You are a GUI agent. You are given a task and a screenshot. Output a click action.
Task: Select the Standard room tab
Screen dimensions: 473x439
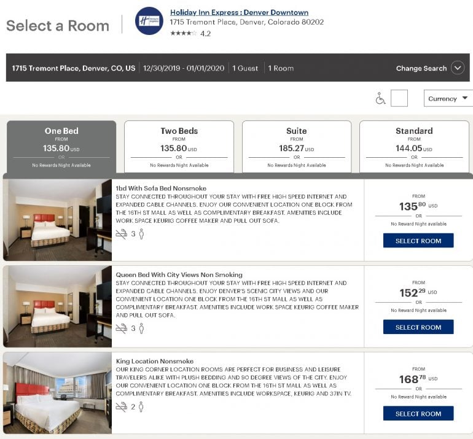pos(414,147)
